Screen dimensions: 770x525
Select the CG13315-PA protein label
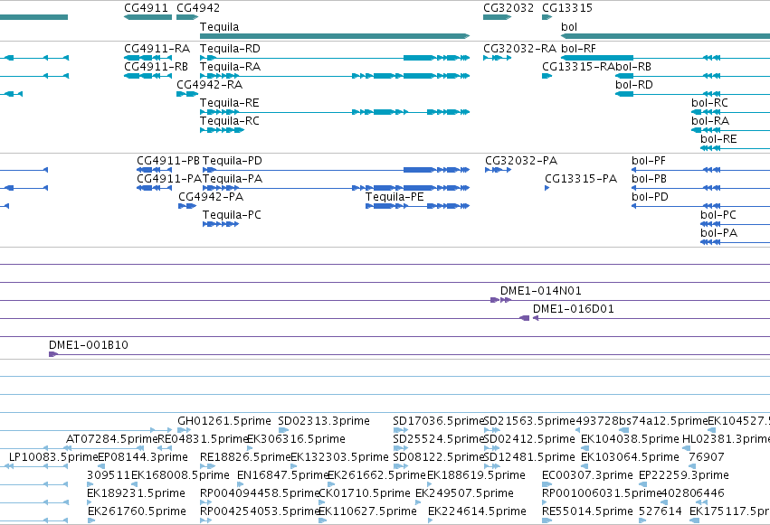coord(581,180)
